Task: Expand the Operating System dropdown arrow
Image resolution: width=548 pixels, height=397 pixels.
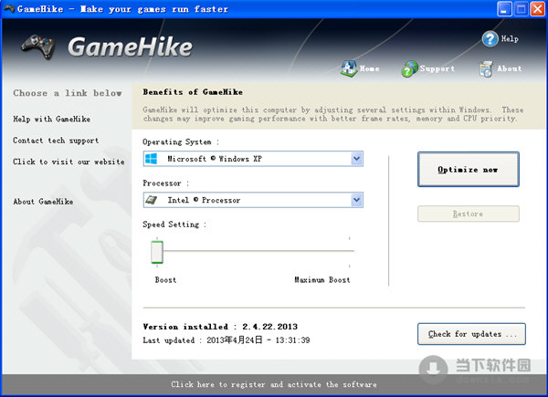Action: [356, 159]
